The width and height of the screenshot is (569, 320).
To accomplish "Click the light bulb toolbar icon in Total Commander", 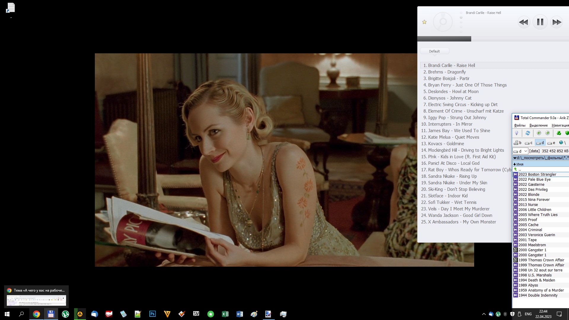I will click(517, 133).
